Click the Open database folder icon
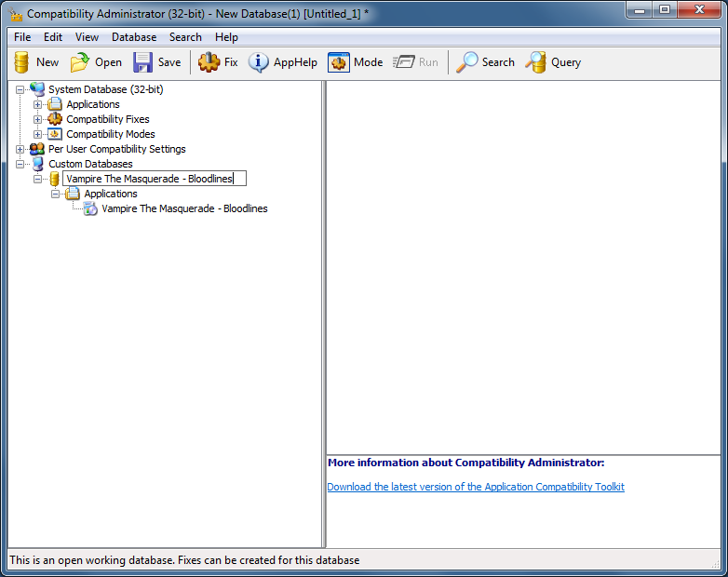 coord(80,62)
